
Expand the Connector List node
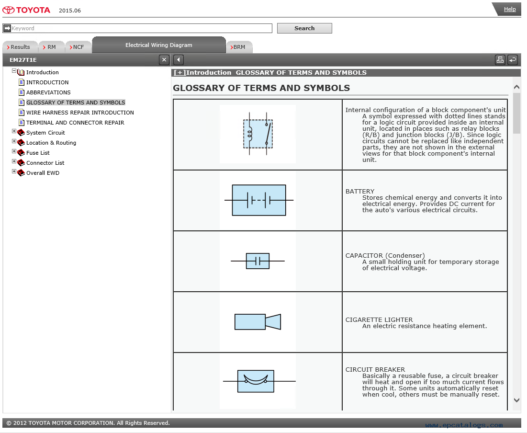14,161
